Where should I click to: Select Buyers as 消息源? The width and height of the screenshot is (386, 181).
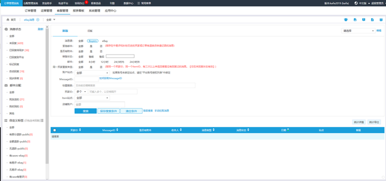(93, 41)
